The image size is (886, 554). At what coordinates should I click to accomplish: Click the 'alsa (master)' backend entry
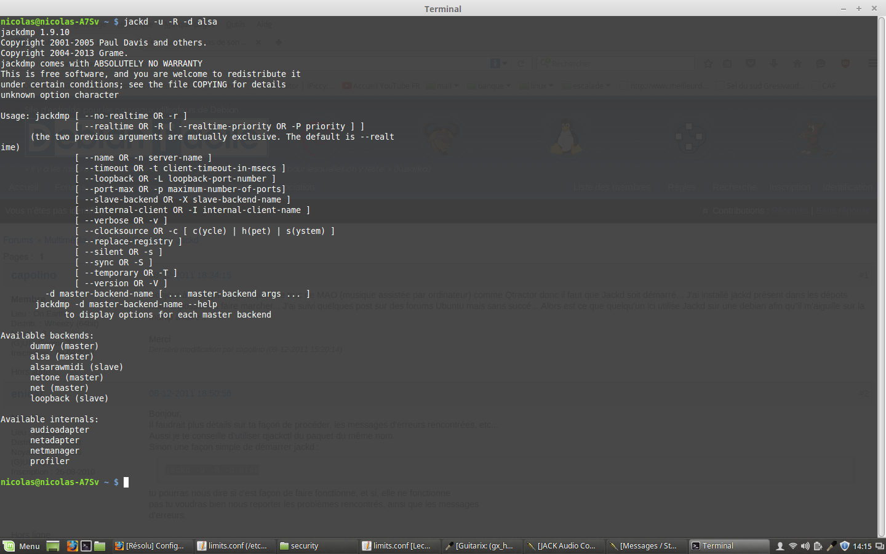point(62,356)
